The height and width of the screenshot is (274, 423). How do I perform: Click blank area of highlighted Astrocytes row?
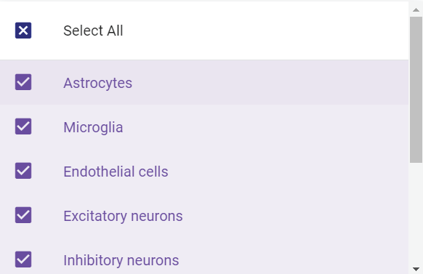tap(270, 82)
